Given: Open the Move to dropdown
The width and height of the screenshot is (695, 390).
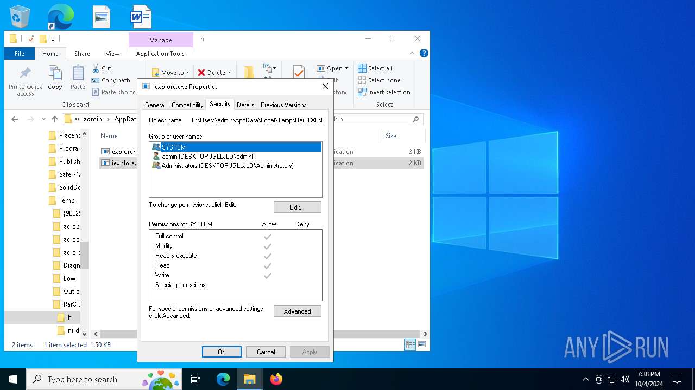Looking at the screenshot, I should point(170,73).
